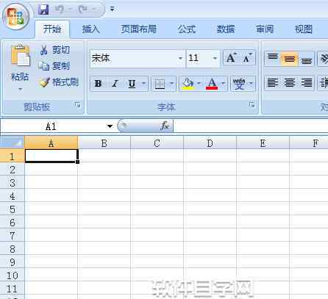This screenshot has height=299, width=328.
Task: Open the font size dropdown
Action: tap(215, 58)
